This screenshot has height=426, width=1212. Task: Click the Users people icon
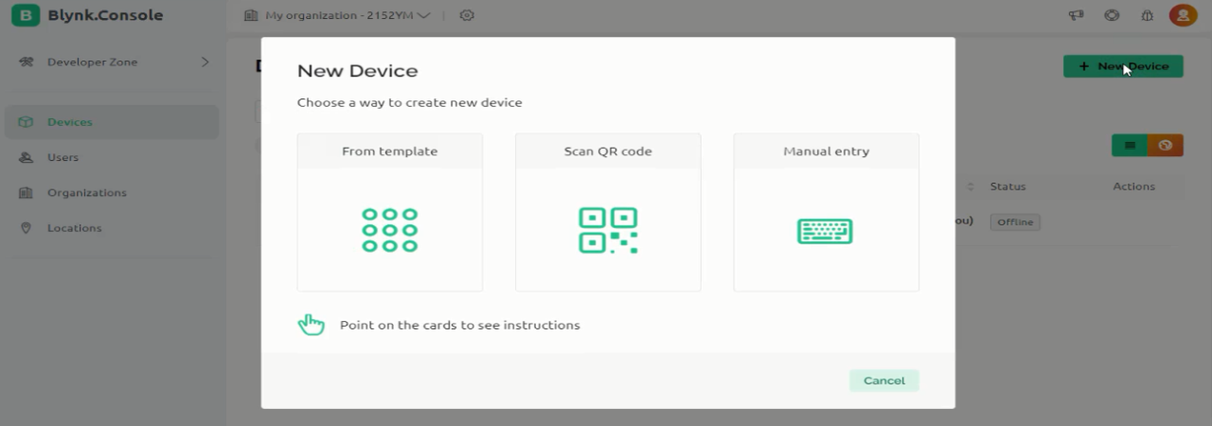coord(27,157)
